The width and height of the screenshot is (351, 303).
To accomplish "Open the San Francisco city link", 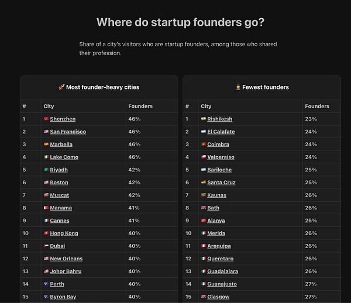I will 68,132.
